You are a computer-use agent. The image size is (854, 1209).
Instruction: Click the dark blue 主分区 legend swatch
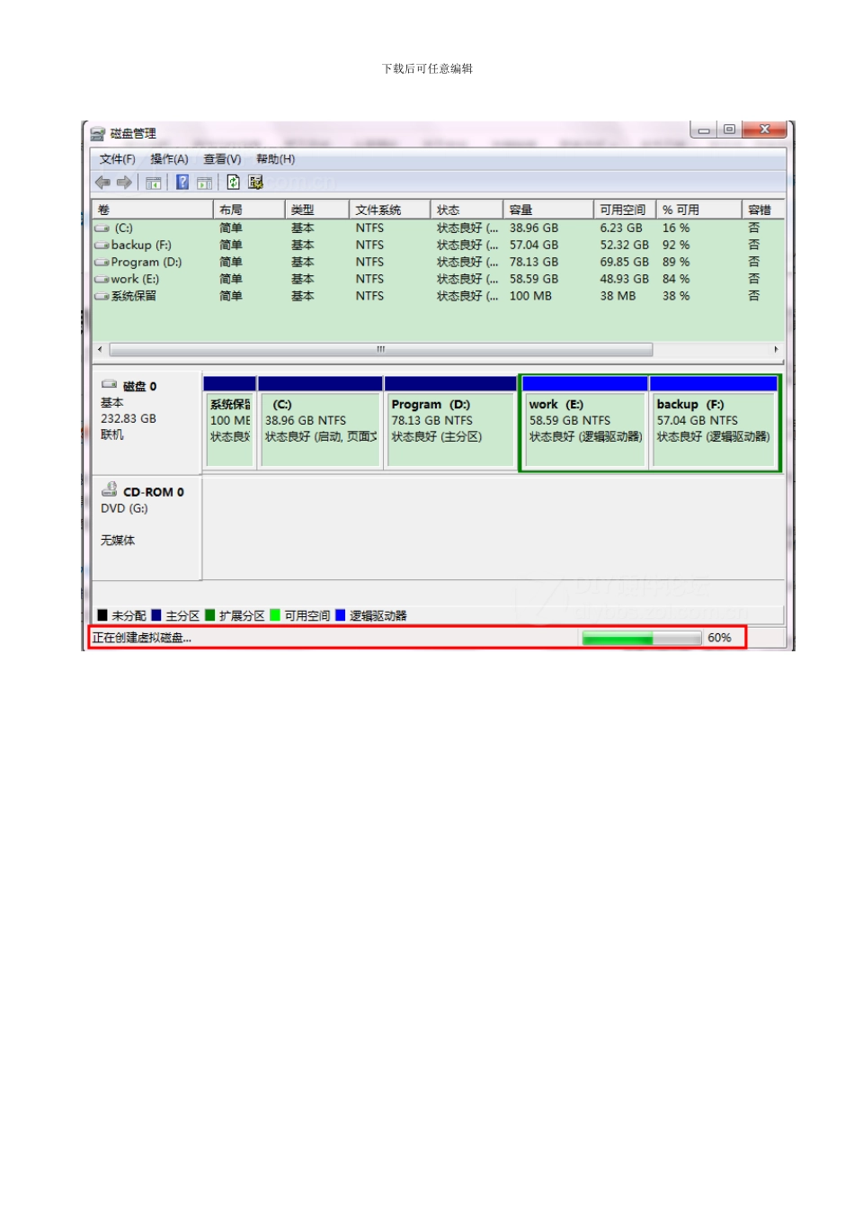coord(156,615)
